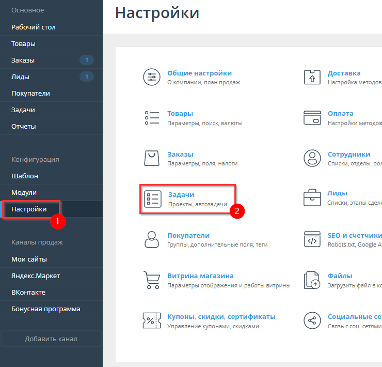Image resolution: width=382 pixels, height=367 pixels.
Task: Click the shopping cart Витрина магазина icon
Action: coord(152,280)
